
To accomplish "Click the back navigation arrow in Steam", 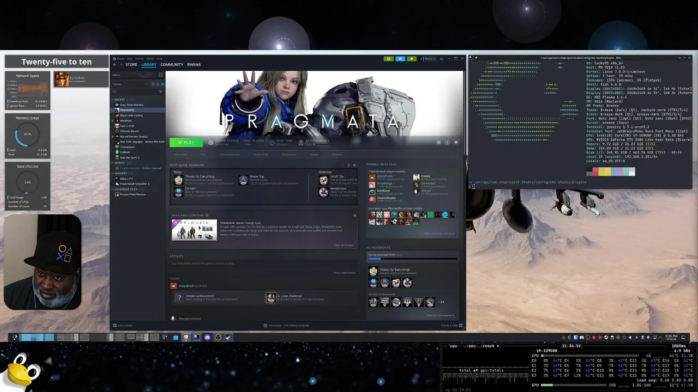I will coord(115,65).
